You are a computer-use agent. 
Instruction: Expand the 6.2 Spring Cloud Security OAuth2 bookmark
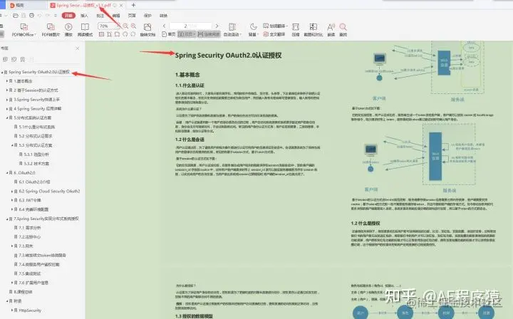(x=12, y=192)
